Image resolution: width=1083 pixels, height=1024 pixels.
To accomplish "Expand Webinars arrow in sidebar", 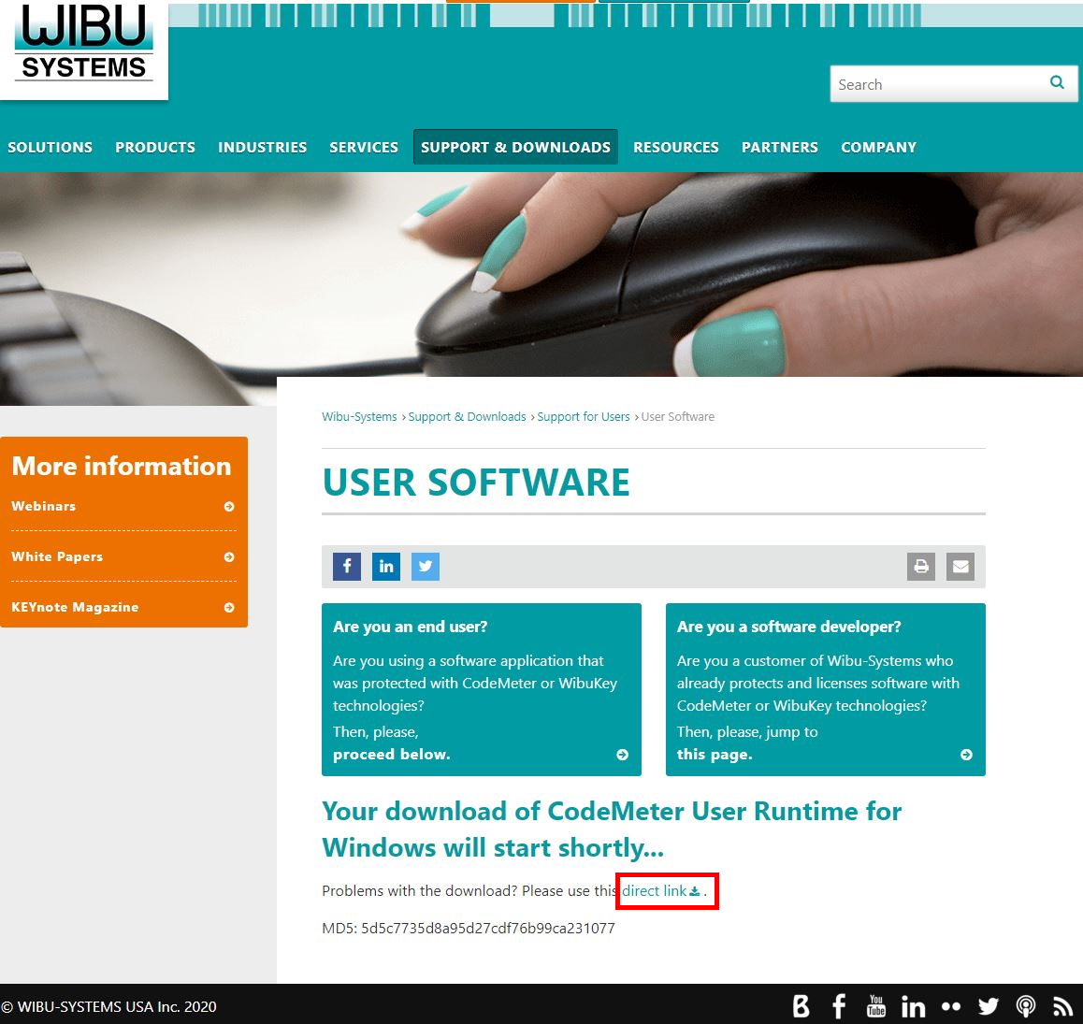I will pyautogui.click(x=229, y=507).
